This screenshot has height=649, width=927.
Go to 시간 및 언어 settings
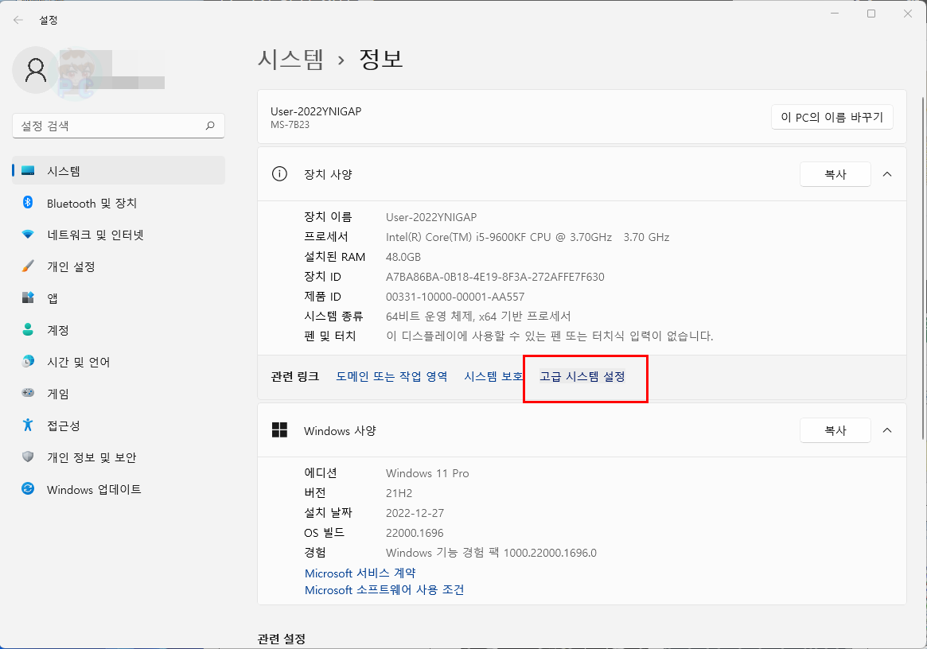119,362
